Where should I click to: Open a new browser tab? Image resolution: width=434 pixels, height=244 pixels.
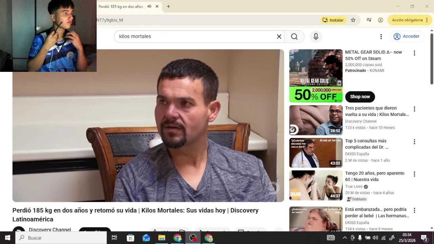pos(169,6)
